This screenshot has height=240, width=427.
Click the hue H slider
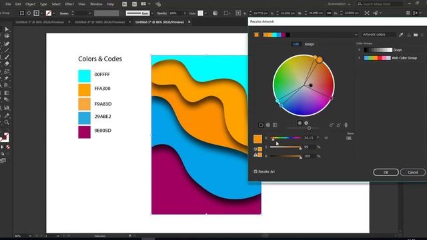coord(286,138)
